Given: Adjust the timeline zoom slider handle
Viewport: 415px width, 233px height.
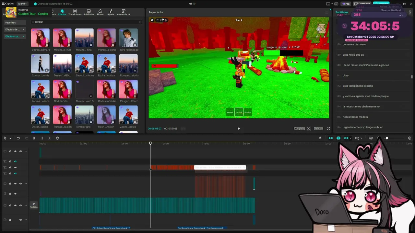Looking at the screenshot, I should [x=386, y=138].
